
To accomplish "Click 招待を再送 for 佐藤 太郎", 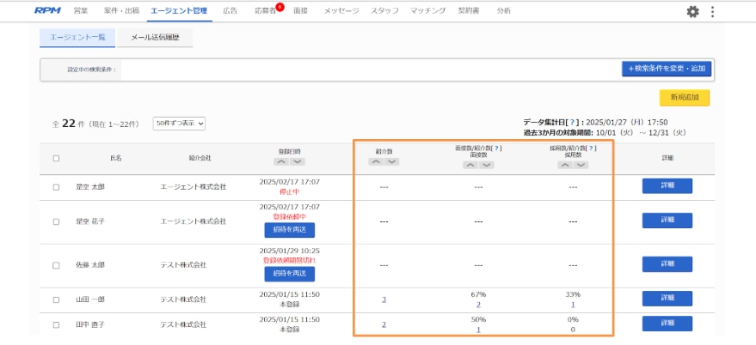I will [290, 274].
